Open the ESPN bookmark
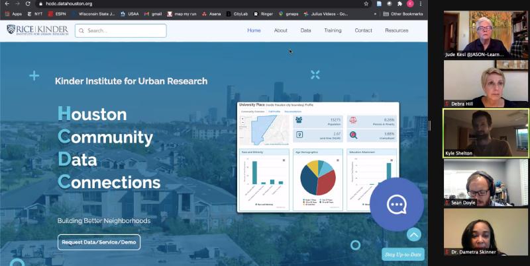 coord(57,14)
